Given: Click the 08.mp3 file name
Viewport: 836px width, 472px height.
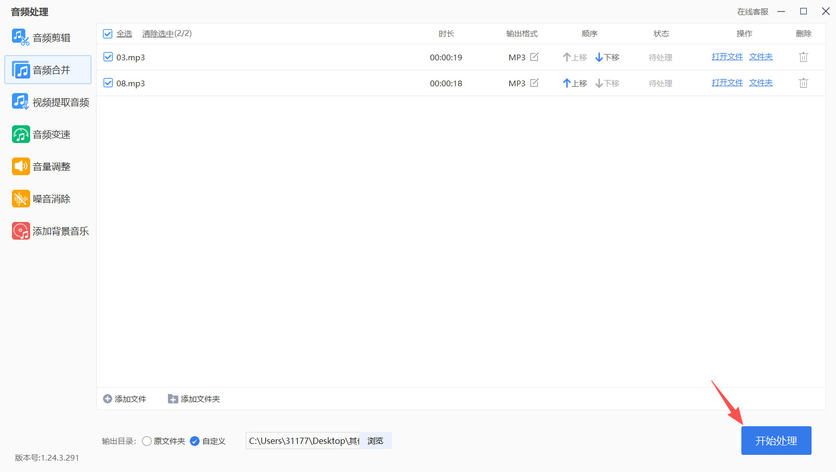Looking at the screenshot, I should coord(130,83).
